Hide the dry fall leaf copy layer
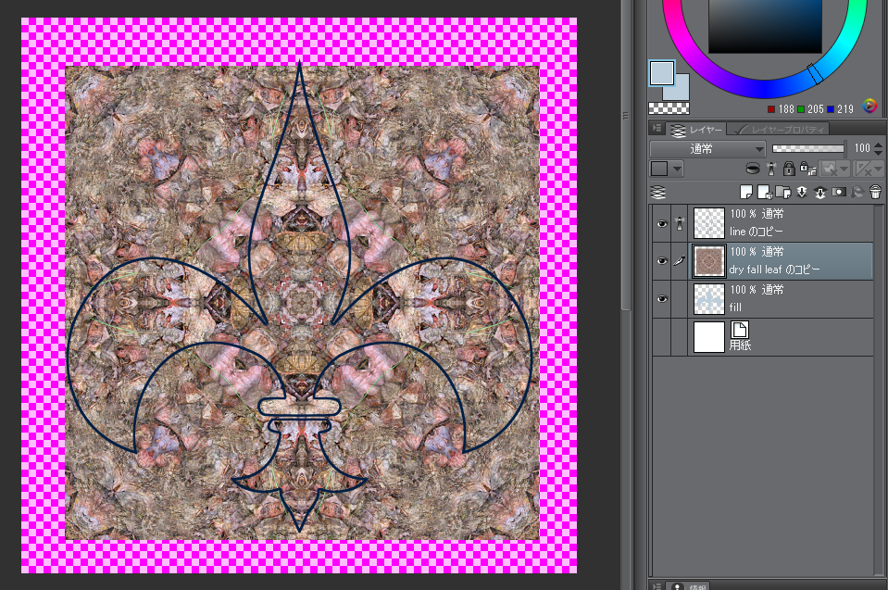The width and height of the screenshot is (888, 590). [661, 262]
